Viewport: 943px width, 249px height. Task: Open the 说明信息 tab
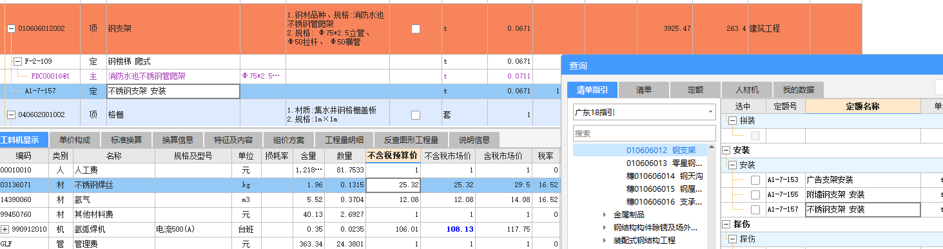[x=474, y=140]
